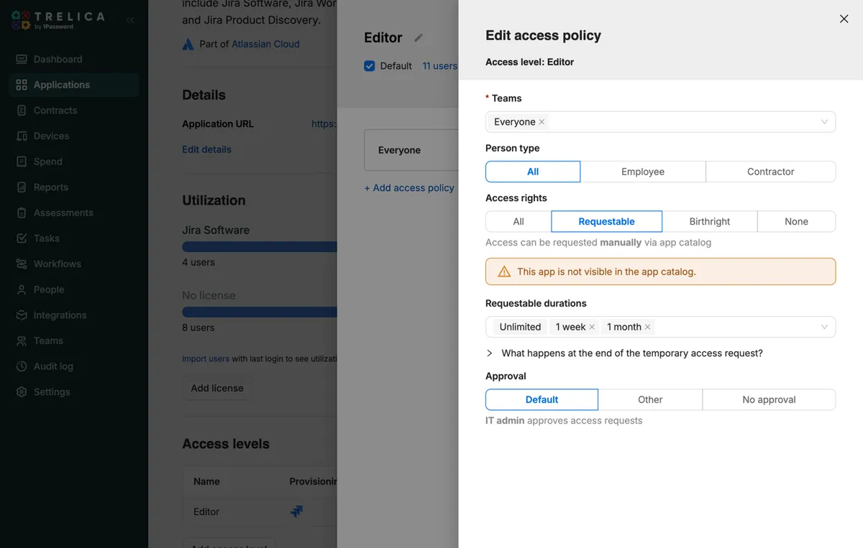Click the warning triangle icon in the alert
Viewport: 863px width, 548px height.
504,271
